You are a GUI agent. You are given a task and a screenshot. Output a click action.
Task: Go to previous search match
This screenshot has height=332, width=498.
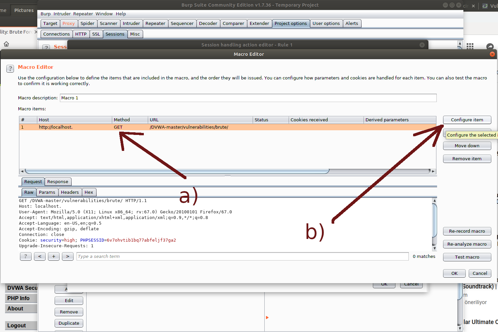tap(40, 257)
